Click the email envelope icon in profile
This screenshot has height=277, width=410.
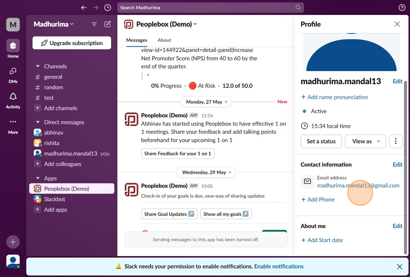[307, 181]
